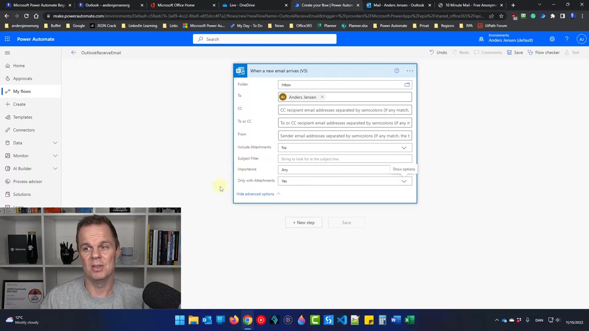Open the folder picker icon in Folder field

pos(407,85)
